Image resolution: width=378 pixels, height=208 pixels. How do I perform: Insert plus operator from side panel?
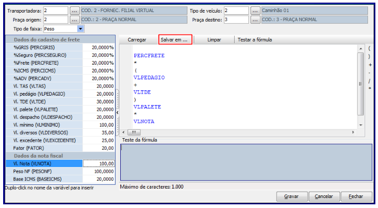(x=370, y=65)
